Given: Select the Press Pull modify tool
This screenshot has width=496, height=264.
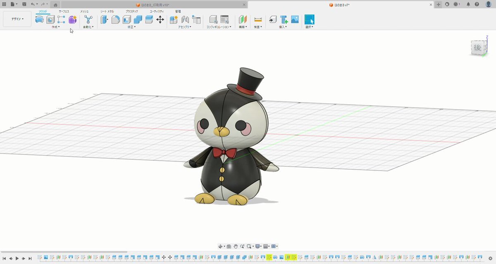Looking at the screenshot, I should 105,19.
